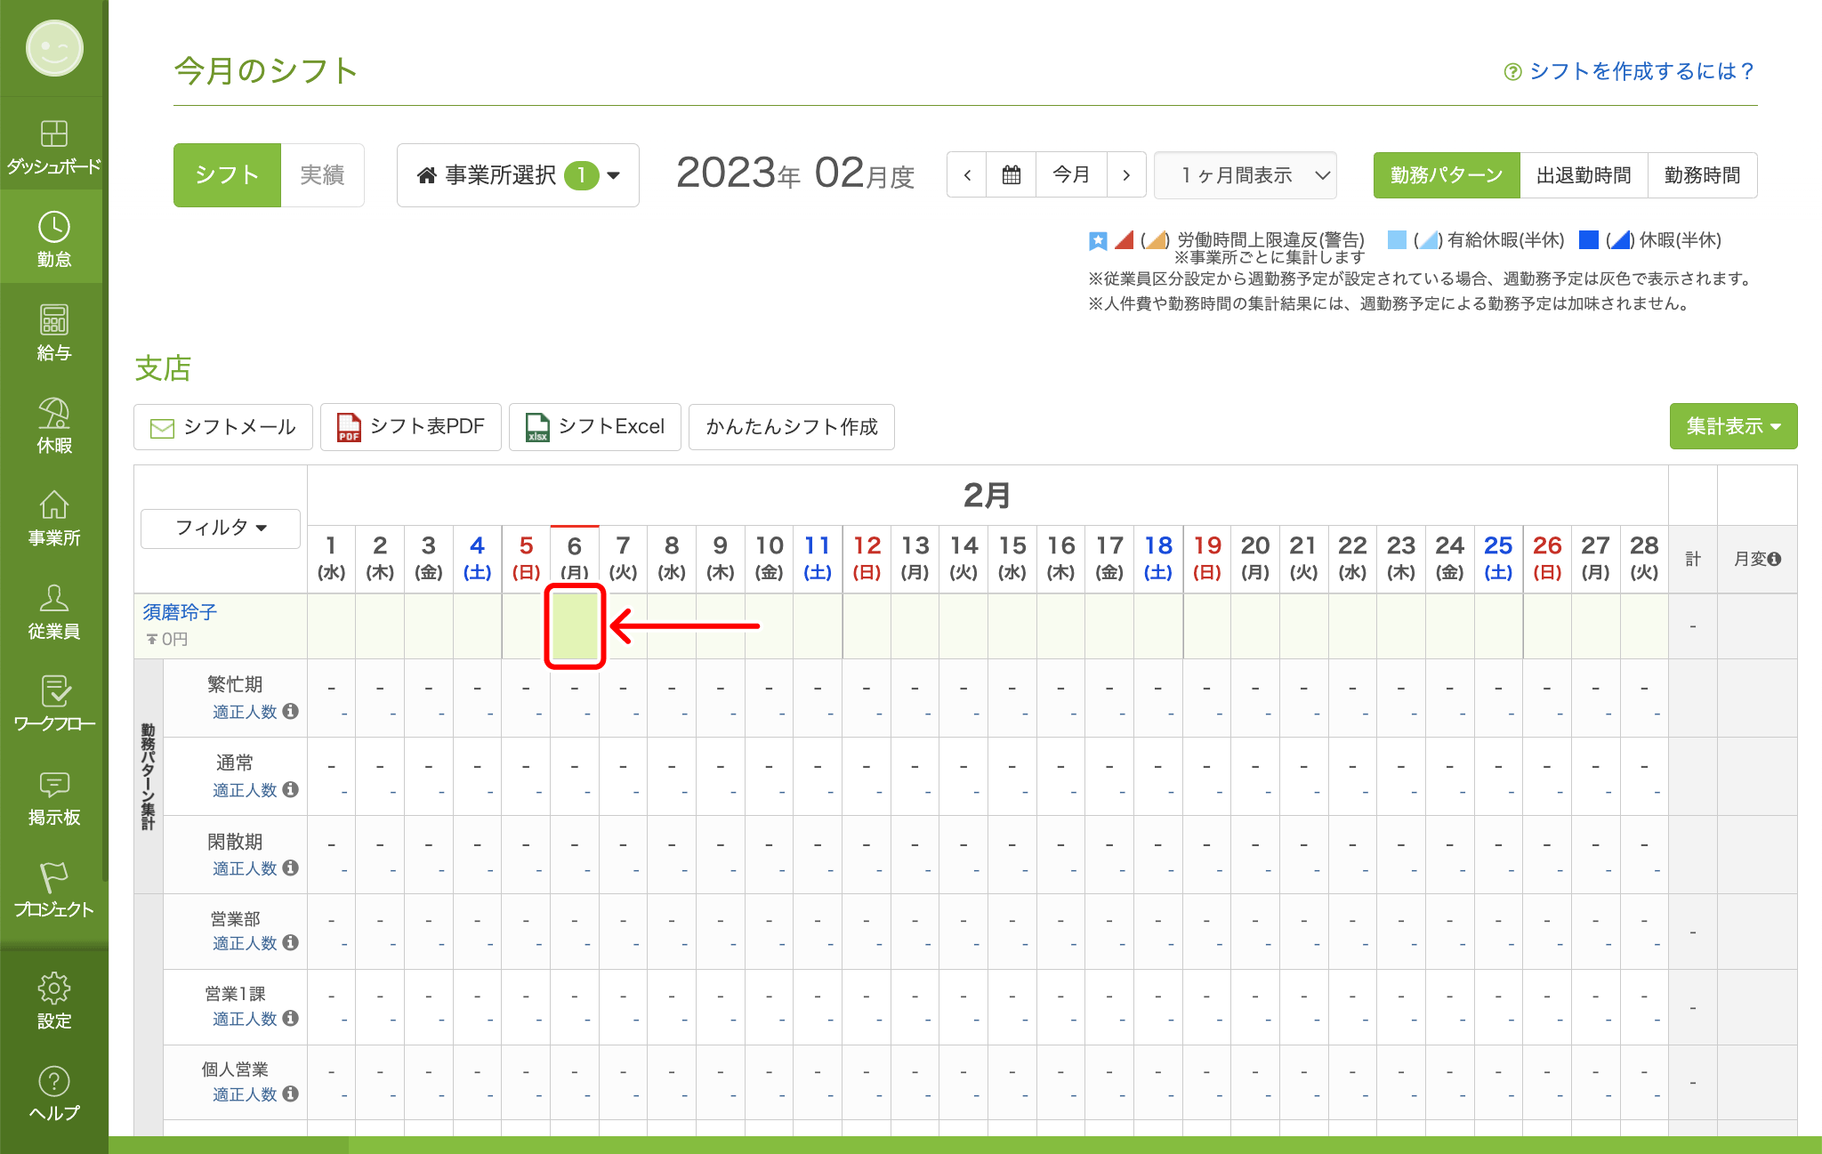
Task: Expand the 事業所選択 dropdown
Action: (518, 175)
